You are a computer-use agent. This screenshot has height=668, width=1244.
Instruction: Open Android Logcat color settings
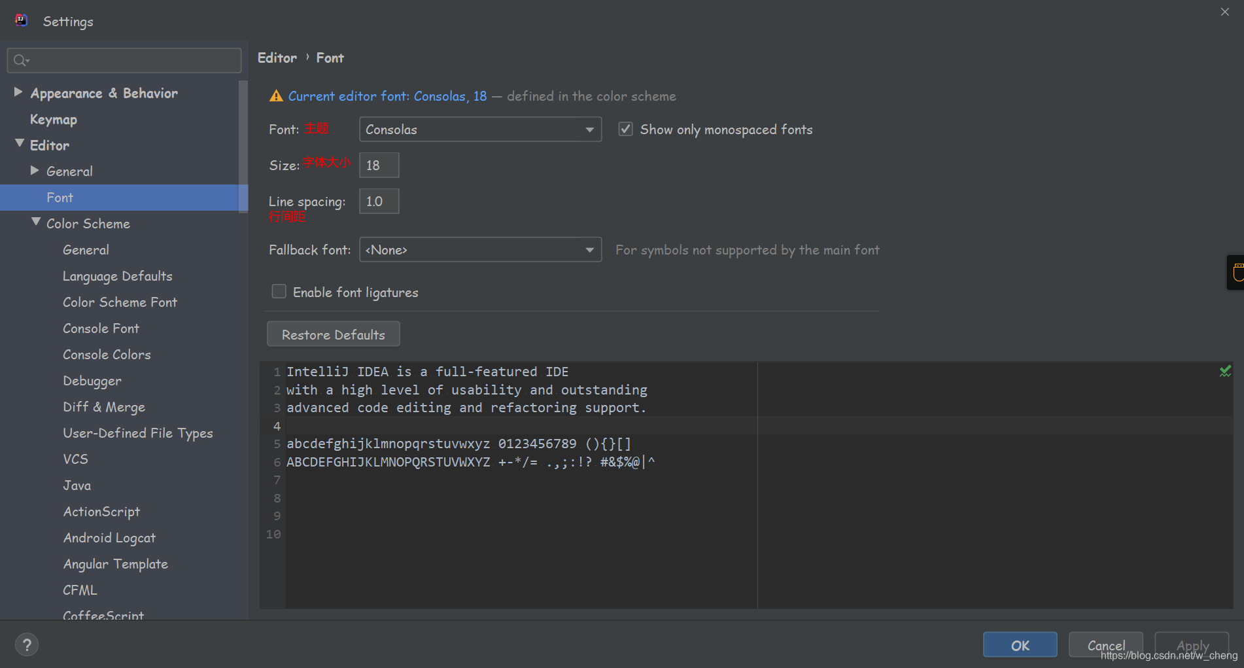point(109,538)
